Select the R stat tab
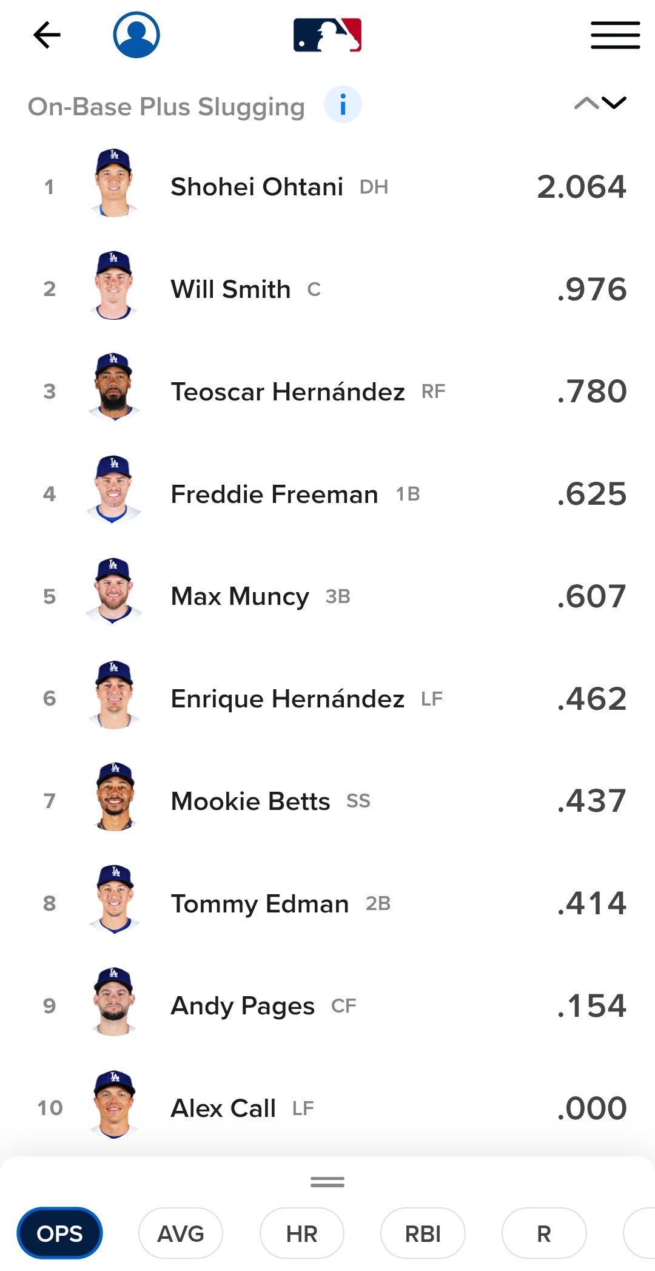Image resolution: width=655 pixels, height=1271 pixels. pos(543,1233)
